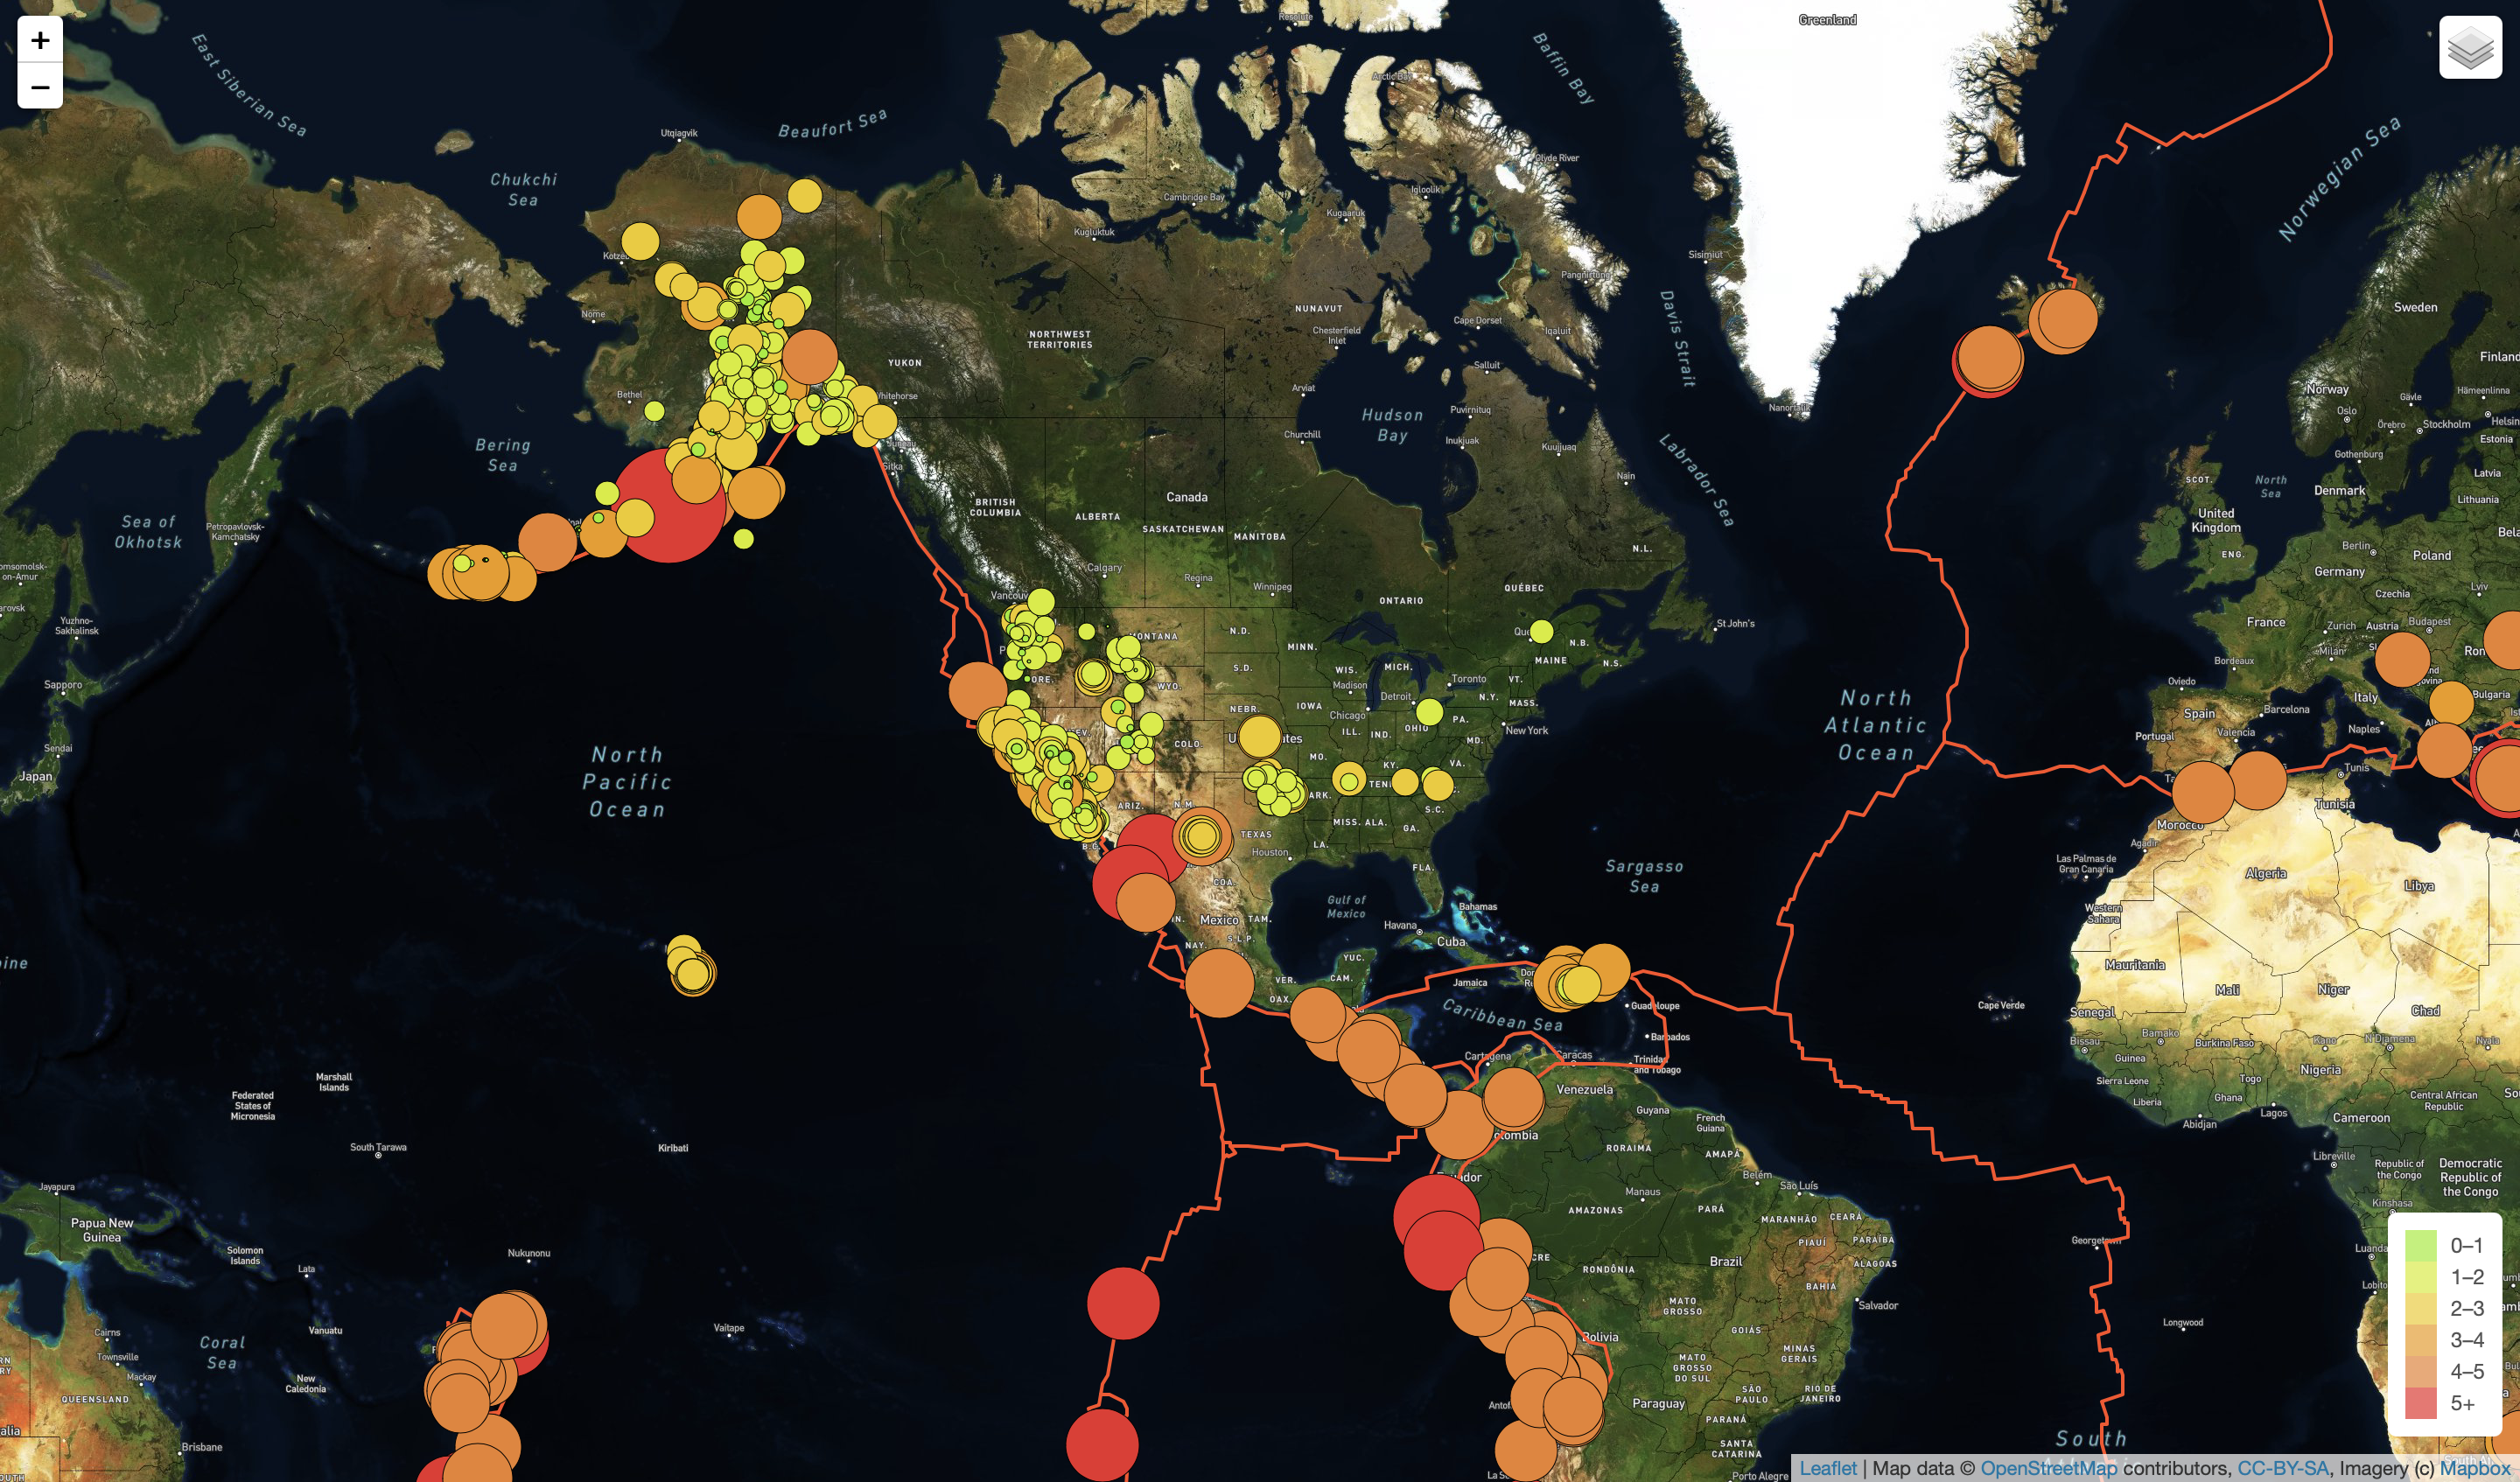The image size is (2520, 1482).
Task: Click the yellow earthquake marker near Quebec
Action: click(x=1541, y=631)
